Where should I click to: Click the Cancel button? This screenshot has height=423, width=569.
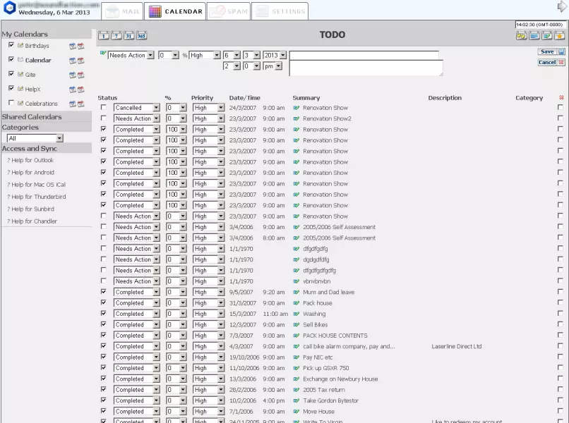pyautogui.click(x=547, y=62)
